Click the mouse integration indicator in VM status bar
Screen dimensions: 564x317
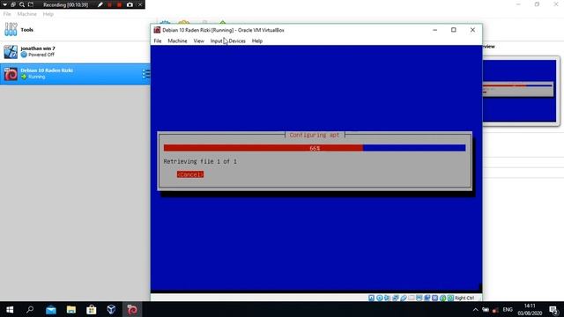point(442,298)
